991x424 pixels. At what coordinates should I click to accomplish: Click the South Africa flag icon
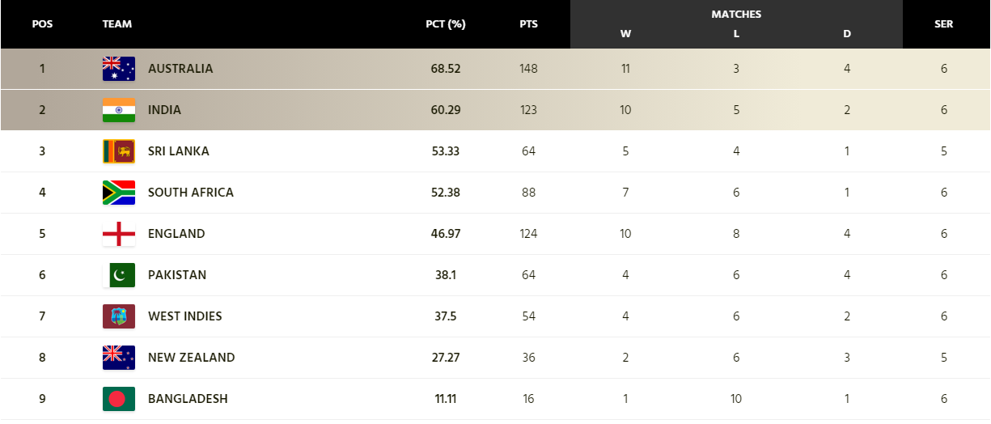119,193
